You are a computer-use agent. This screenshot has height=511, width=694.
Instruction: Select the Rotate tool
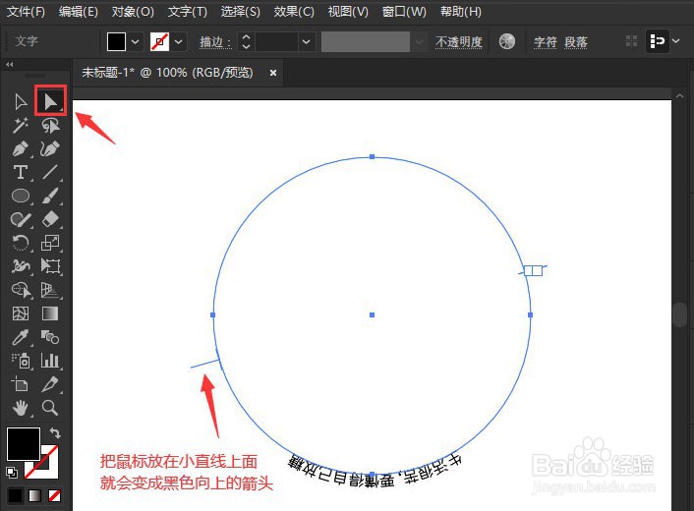pyautogui.click(x=21, y=243)
